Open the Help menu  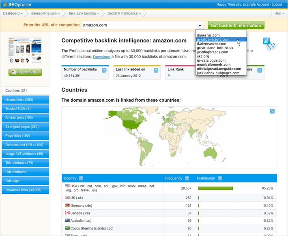(279, 13)
